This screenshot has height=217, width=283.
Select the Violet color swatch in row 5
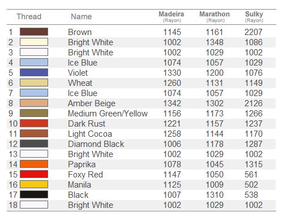[34, 72]
